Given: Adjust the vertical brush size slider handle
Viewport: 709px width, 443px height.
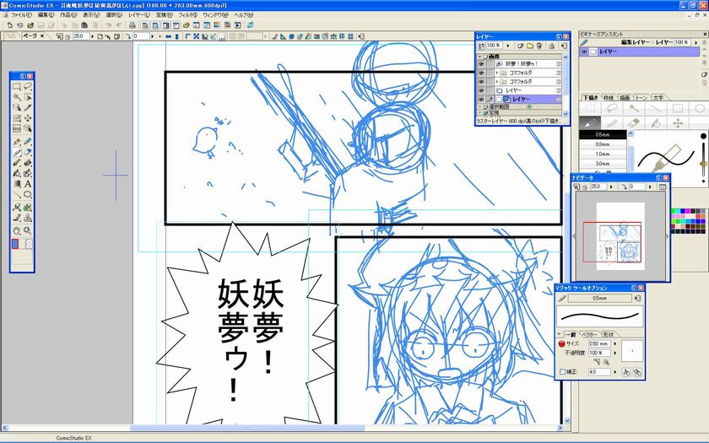Looking at the screenshot, I should point(703,164).
